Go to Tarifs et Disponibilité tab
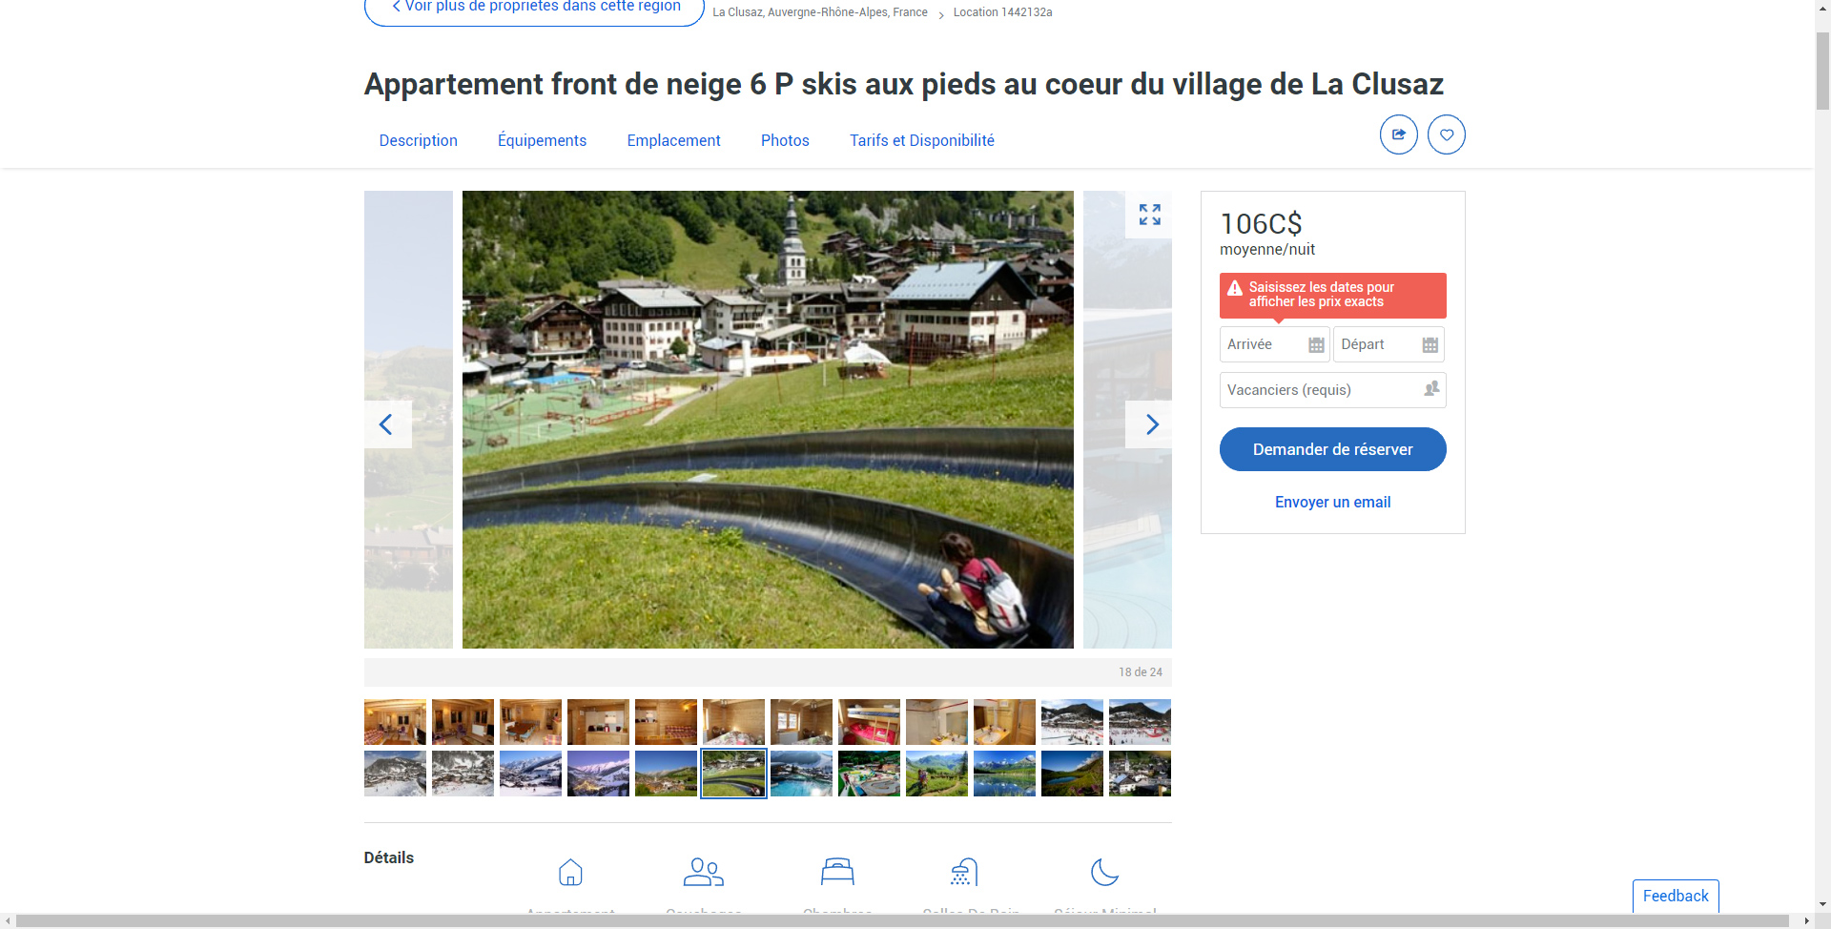Viewport: 1831px width, 929px height. [x=921, y=140]
